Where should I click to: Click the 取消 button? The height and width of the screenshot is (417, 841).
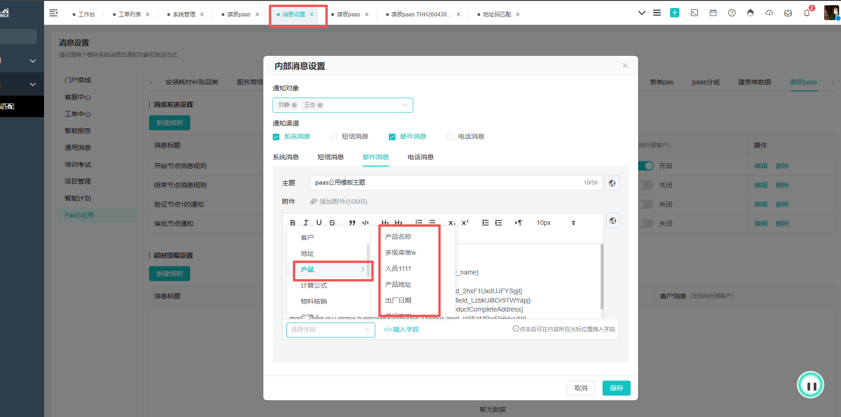pos(581,388)
